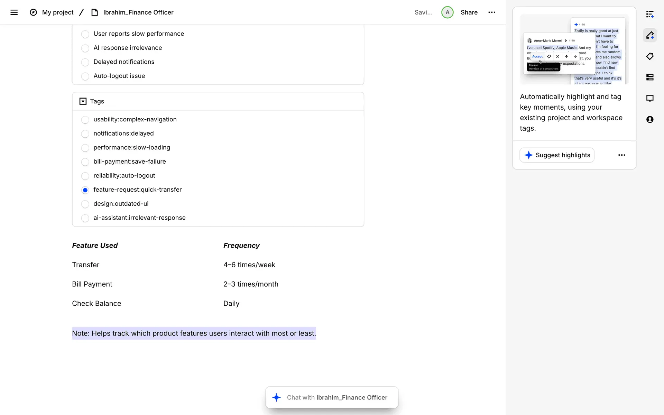Navigate to My project breadcrumb
The width and height of the screenshot is (664, 415).
tap(58, 12)
